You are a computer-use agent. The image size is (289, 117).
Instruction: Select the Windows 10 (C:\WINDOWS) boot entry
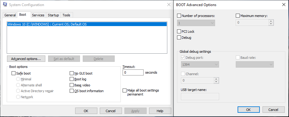[87, 24]
